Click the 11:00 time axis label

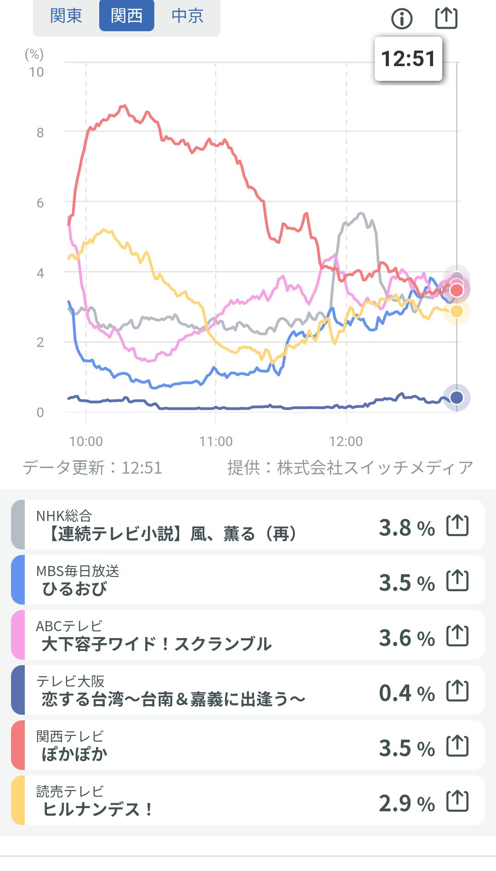(216, 441)
